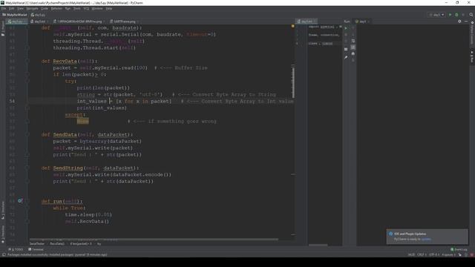This screenshot has width=475, height=267.
Task: Collapse the __init__ function fold marker
Action: tap(27, 27)
